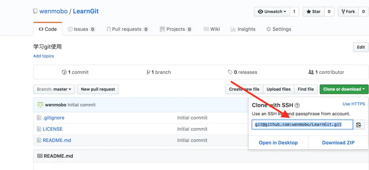Click the Use HTTPS link
The width and height of the screenshot is (369, 170).
coord(354,104)
